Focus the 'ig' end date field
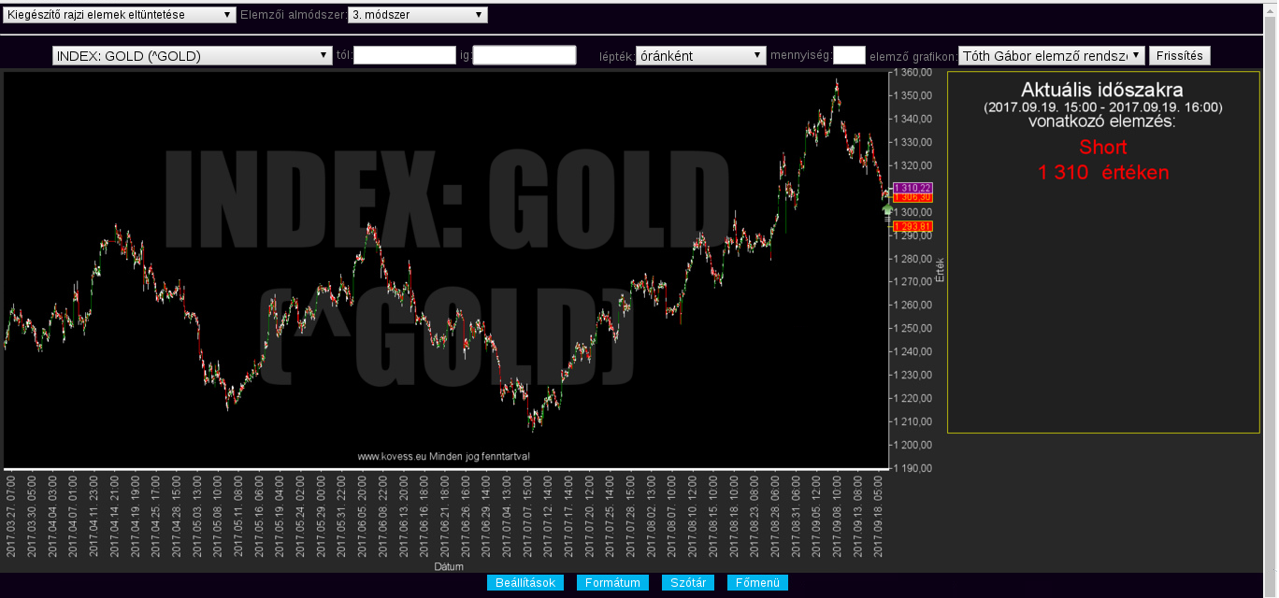This screenshot has width=1279, height=598. [x=524, y=56]
